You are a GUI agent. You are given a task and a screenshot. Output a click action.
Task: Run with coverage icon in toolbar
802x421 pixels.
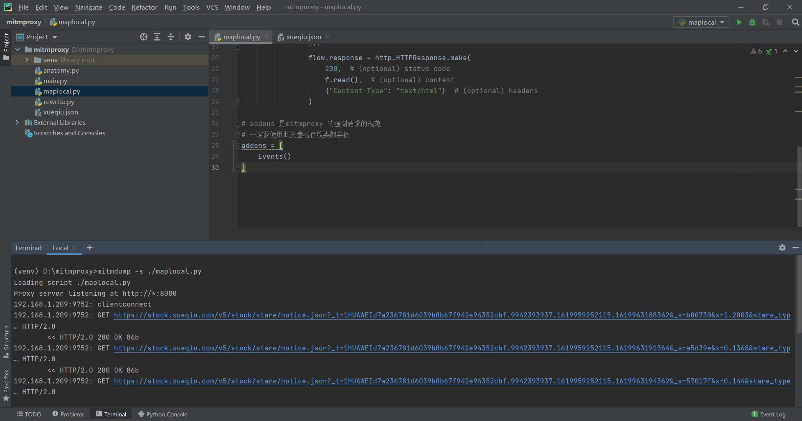pos(766,22)
